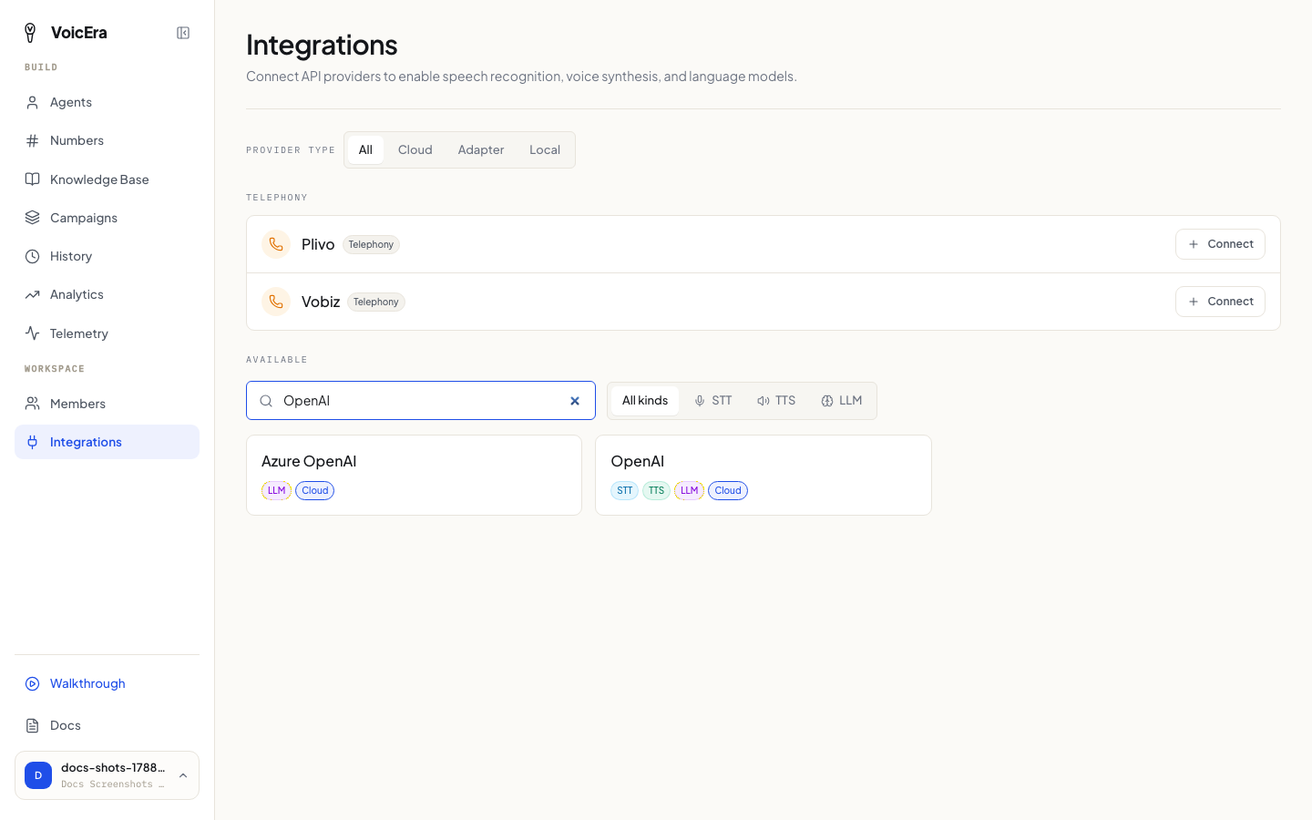Click the blue D workspace avatar
Screen dimensions: 1312x820
coord(38,775)
